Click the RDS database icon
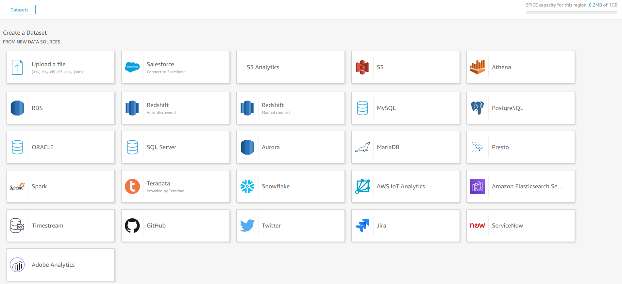 point(17,108)
